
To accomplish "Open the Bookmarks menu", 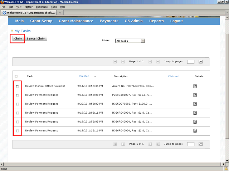I will (x=42, y=7).
